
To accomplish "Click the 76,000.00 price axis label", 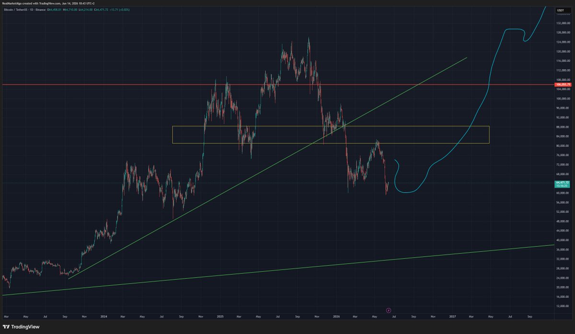I will [562, 155].
